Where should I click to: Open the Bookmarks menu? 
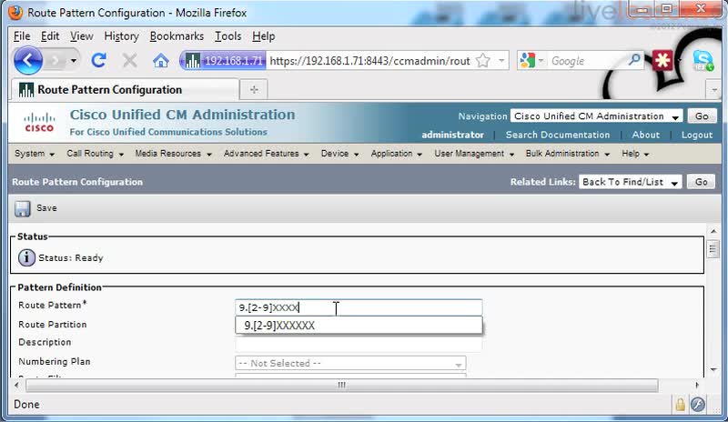[x=177, y=36]
